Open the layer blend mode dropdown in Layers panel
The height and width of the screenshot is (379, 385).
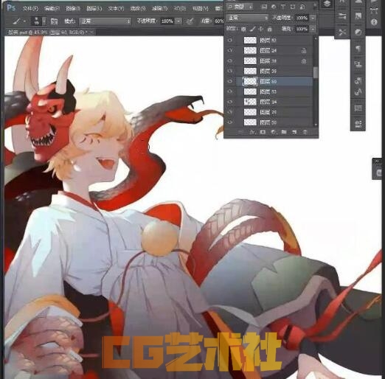click(x=247, y=18)
